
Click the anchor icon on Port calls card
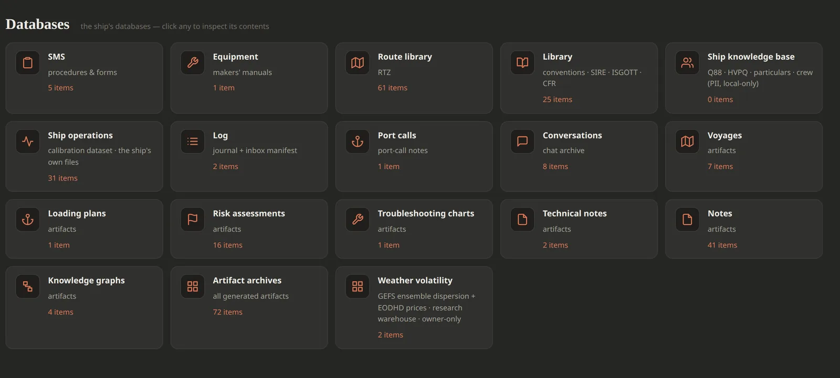pos(358,142)
